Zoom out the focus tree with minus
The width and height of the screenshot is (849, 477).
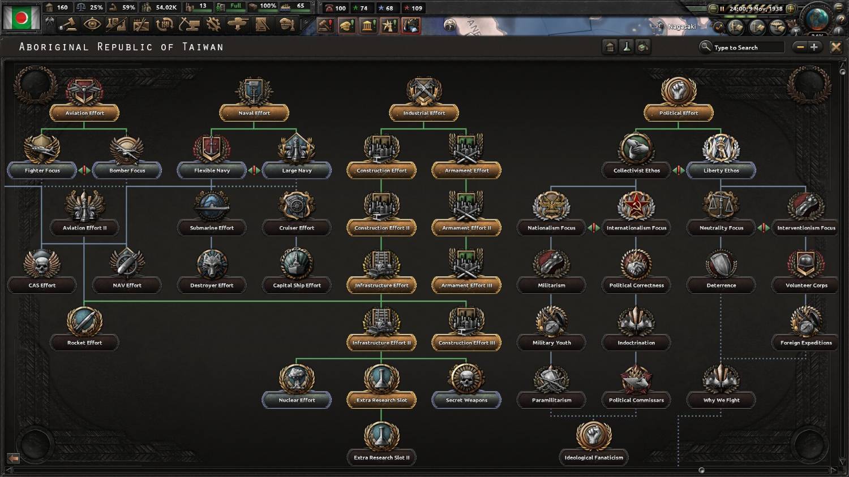pos(800,47)
